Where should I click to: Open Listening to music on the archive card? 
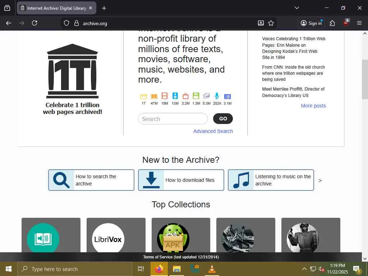pos(271,180)
